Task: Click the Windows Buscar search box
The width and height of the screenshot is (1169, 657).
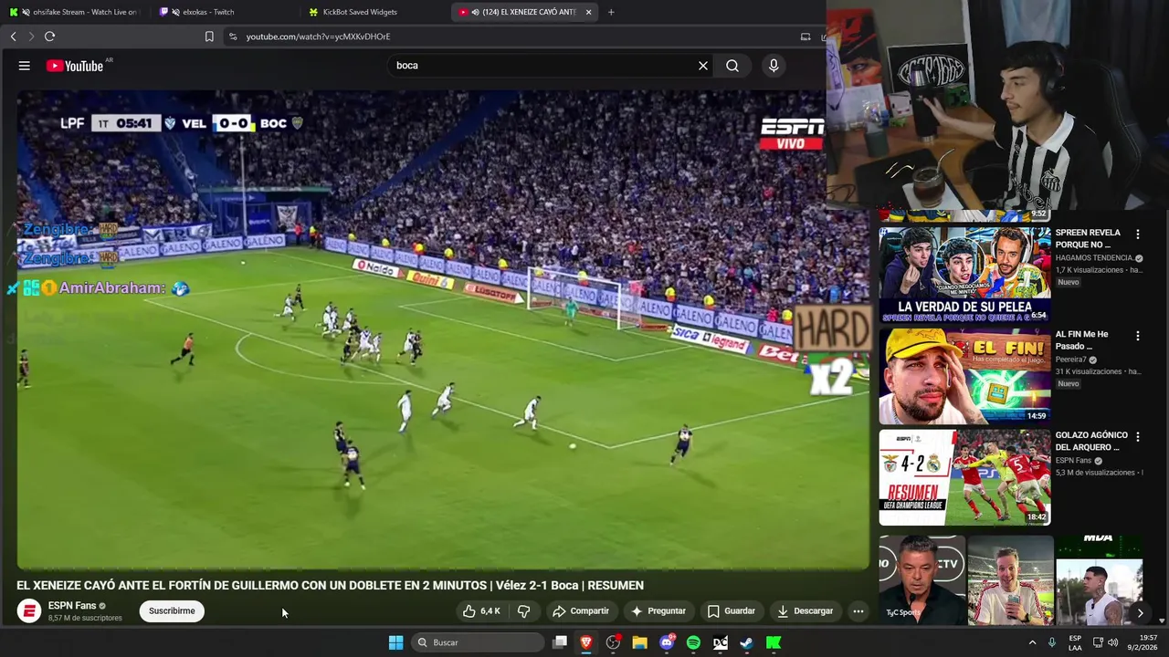Action: coord(478,642)
